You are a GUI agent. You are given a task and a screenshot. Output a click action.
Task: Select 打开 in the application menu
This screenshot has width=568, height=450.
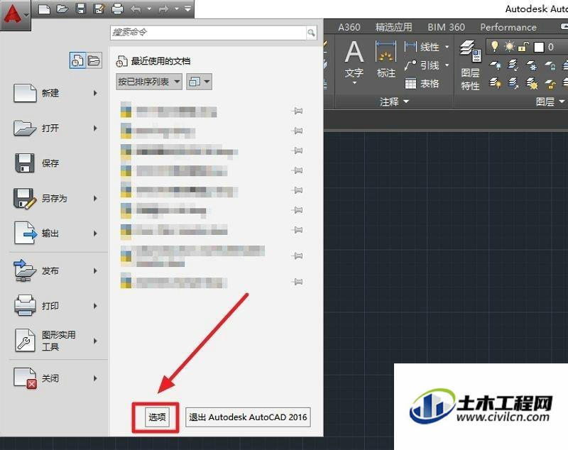point(55,128)
